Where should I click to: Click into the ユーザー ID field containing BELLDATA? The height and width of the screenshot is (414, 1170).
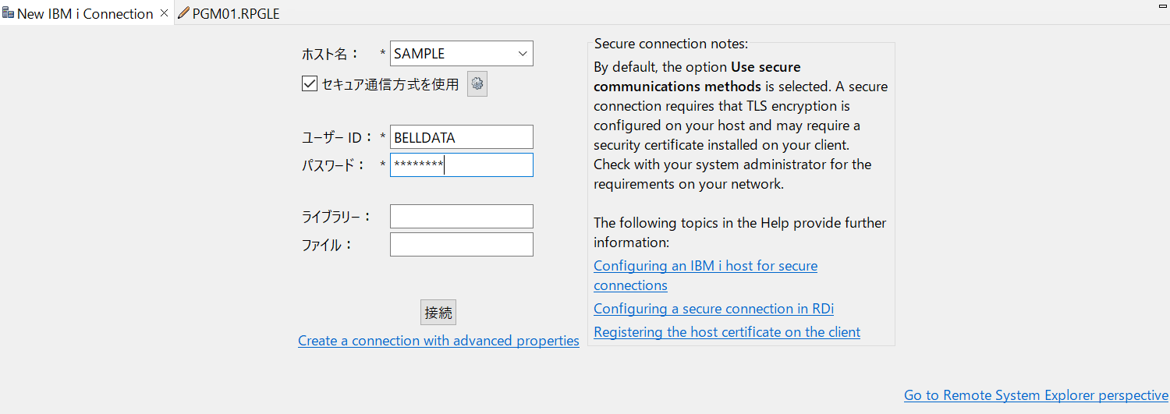pyautogui.click(x=462, y=137)
